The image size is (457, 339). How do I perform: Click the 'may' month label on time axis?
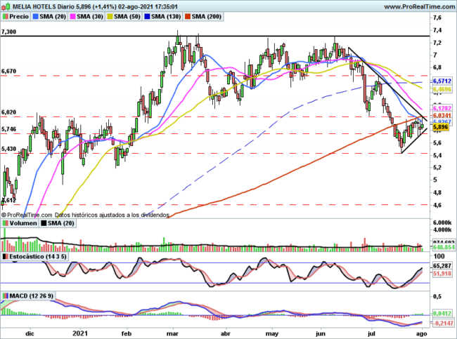coord(272,333)
